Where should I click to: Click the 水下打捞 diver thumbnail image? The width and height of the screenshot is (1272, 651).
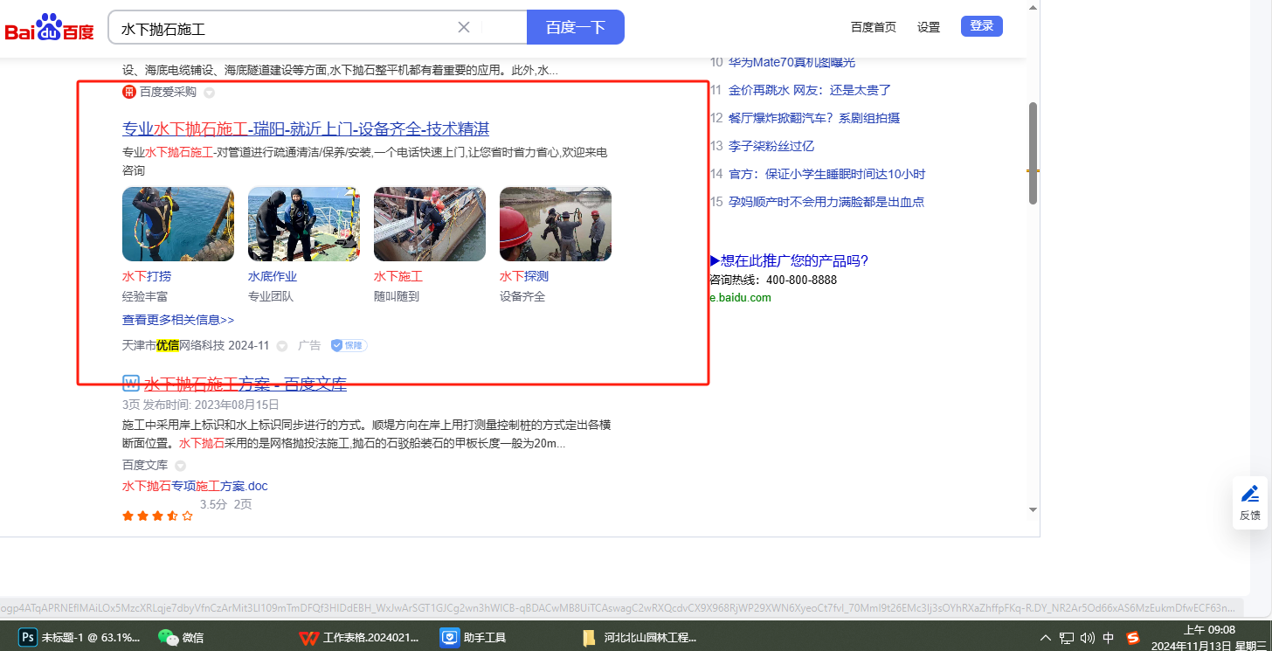pos(178,224)
